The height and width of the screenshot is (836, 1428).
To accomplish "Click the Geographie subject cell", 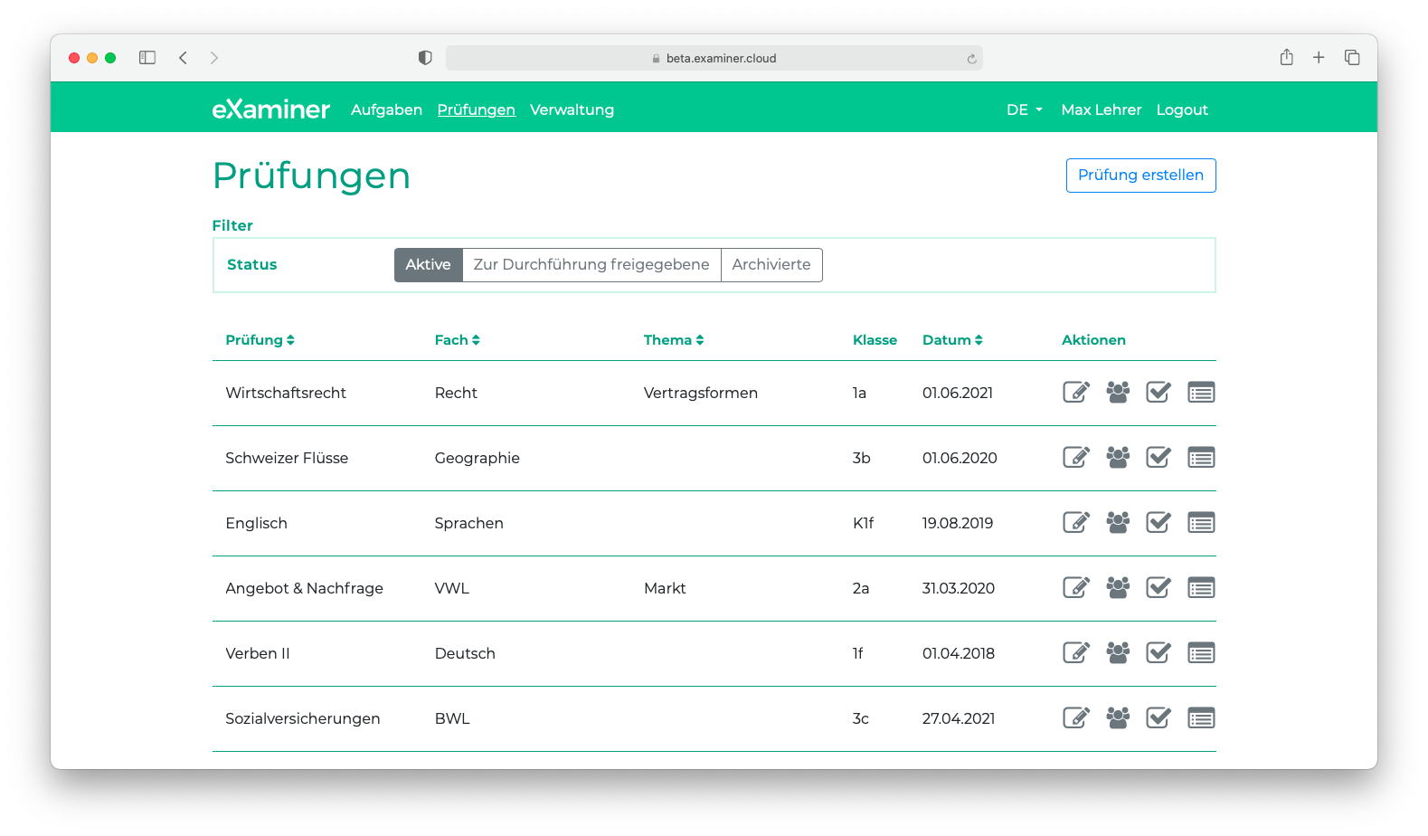I will click(x=477, y=458).
